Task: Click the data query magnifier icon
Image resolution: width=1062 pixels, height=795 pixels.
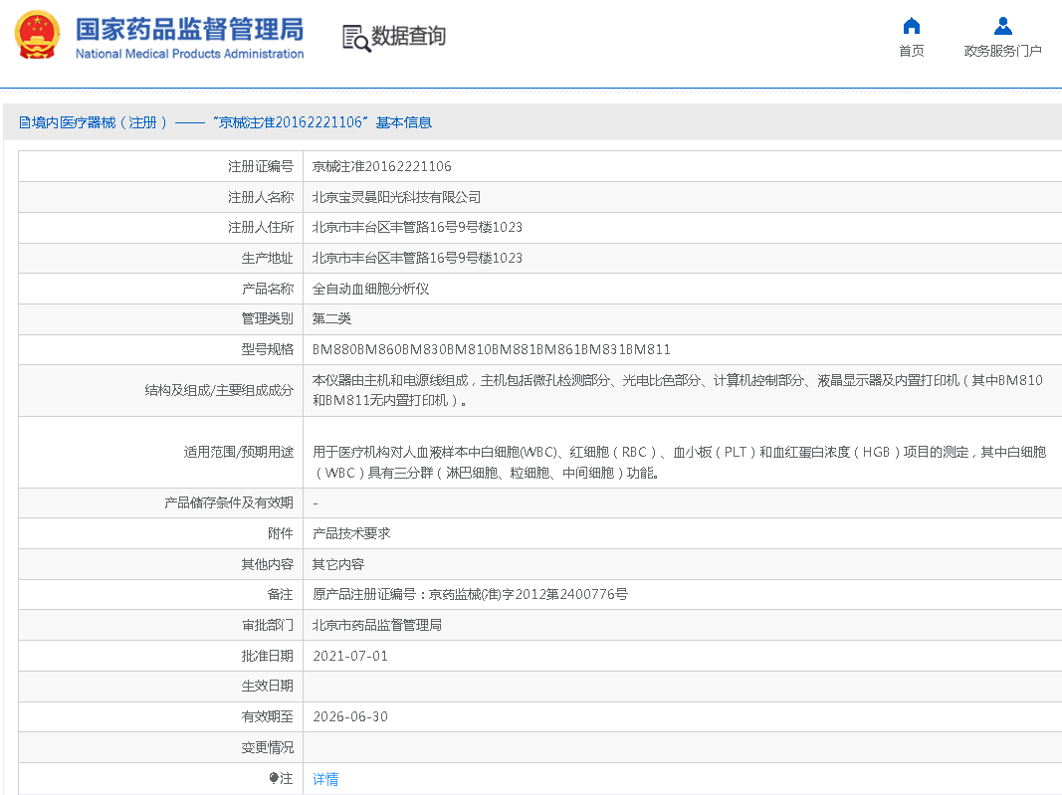Action: tap(355, 38)
